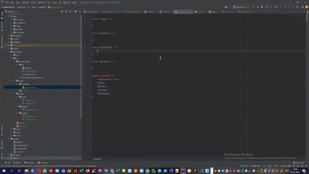The image size is (309, 174).
Task: Click Collapse All in Project panel toolbar
Action: tap(70, 12)
